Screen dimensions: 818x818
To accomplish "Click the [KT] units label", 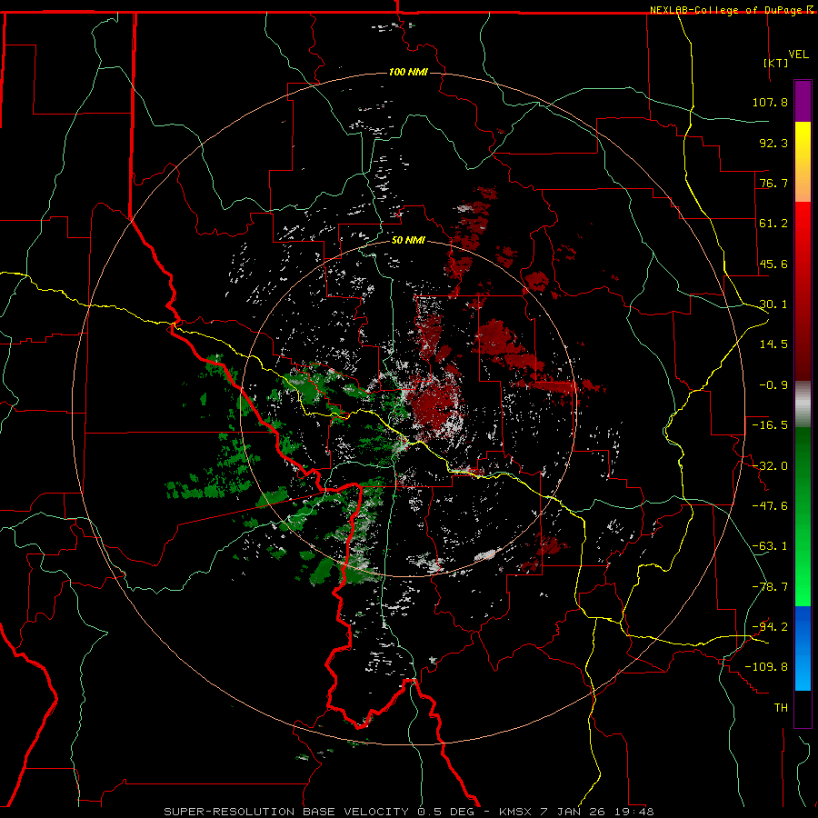I will tap(776, 63).
